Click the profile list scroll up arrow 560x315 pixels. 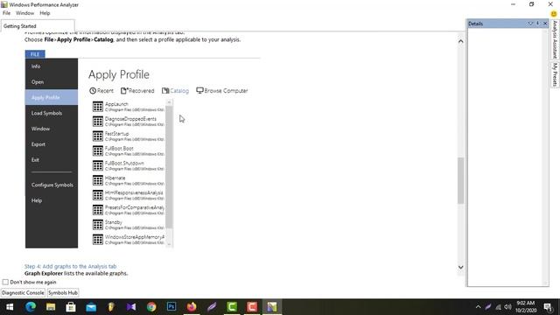[x=169, y=103]
